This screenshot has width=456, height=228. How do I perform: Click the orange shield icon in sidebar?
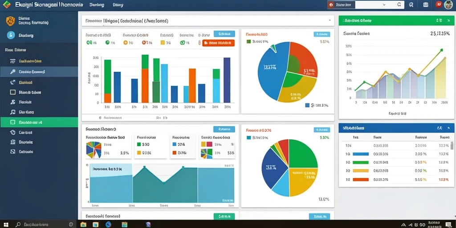coord(11,21)
